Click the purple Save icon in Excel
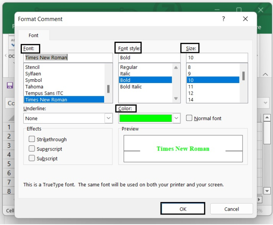 10,85
